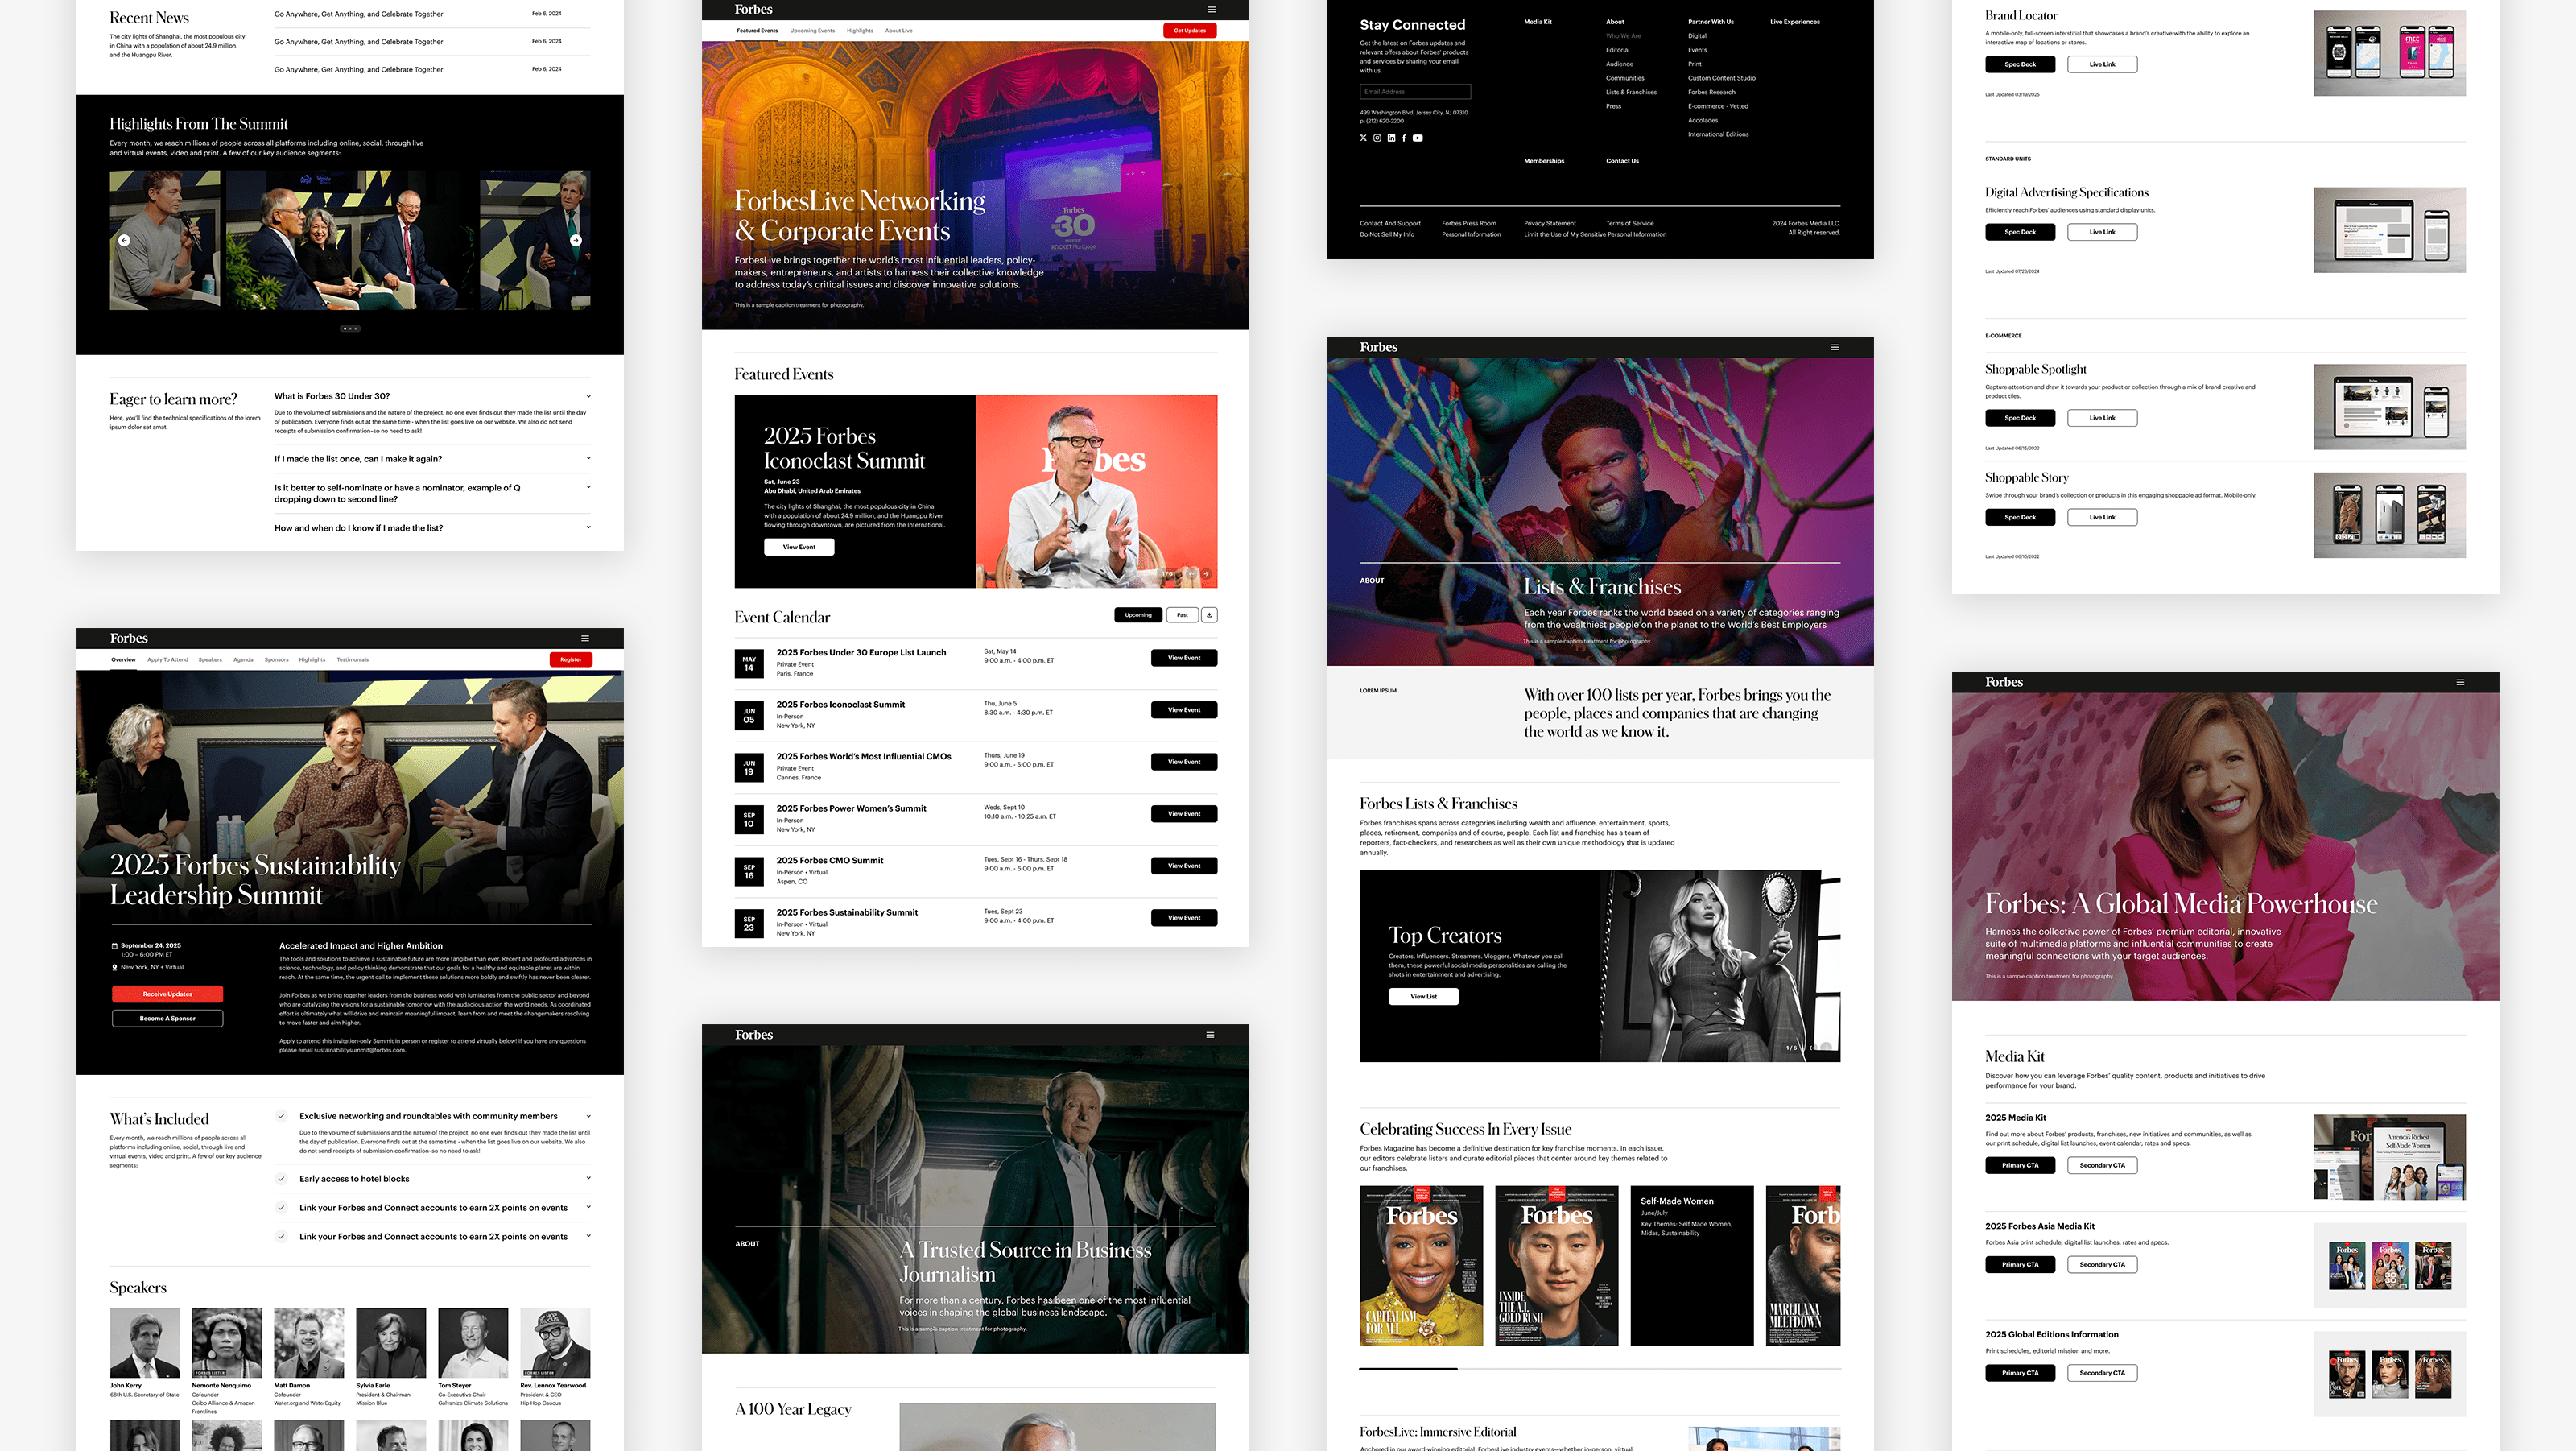
Task: Select Sponsors tab in summit navigation
Action: (x=276, y=660)
